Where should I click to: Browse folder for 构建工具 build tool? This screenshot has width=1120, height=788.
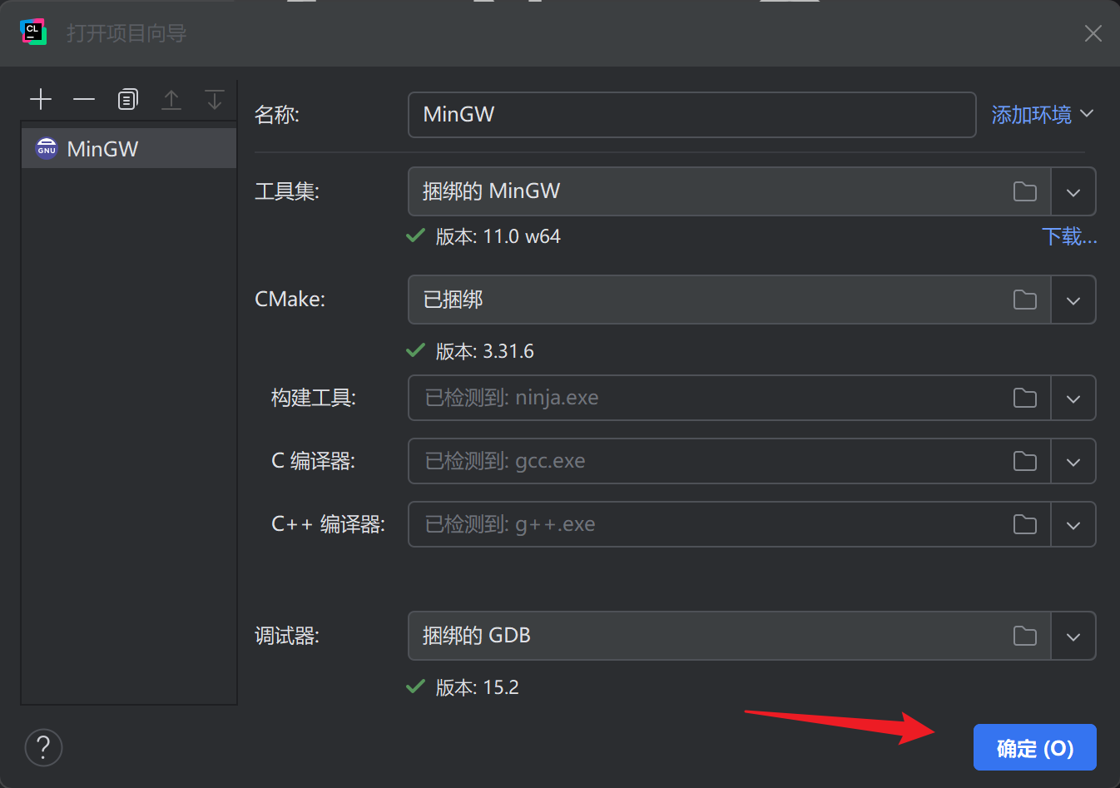pos(1025,399)
